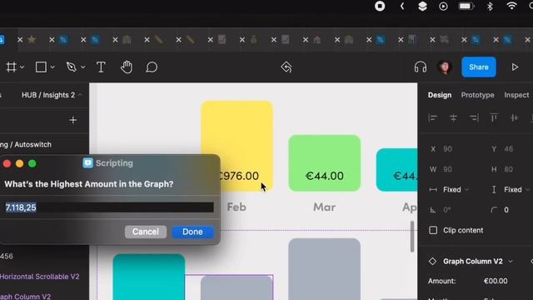
Task: Click the rotation angle icon
Action: click(x=433, y=210)
